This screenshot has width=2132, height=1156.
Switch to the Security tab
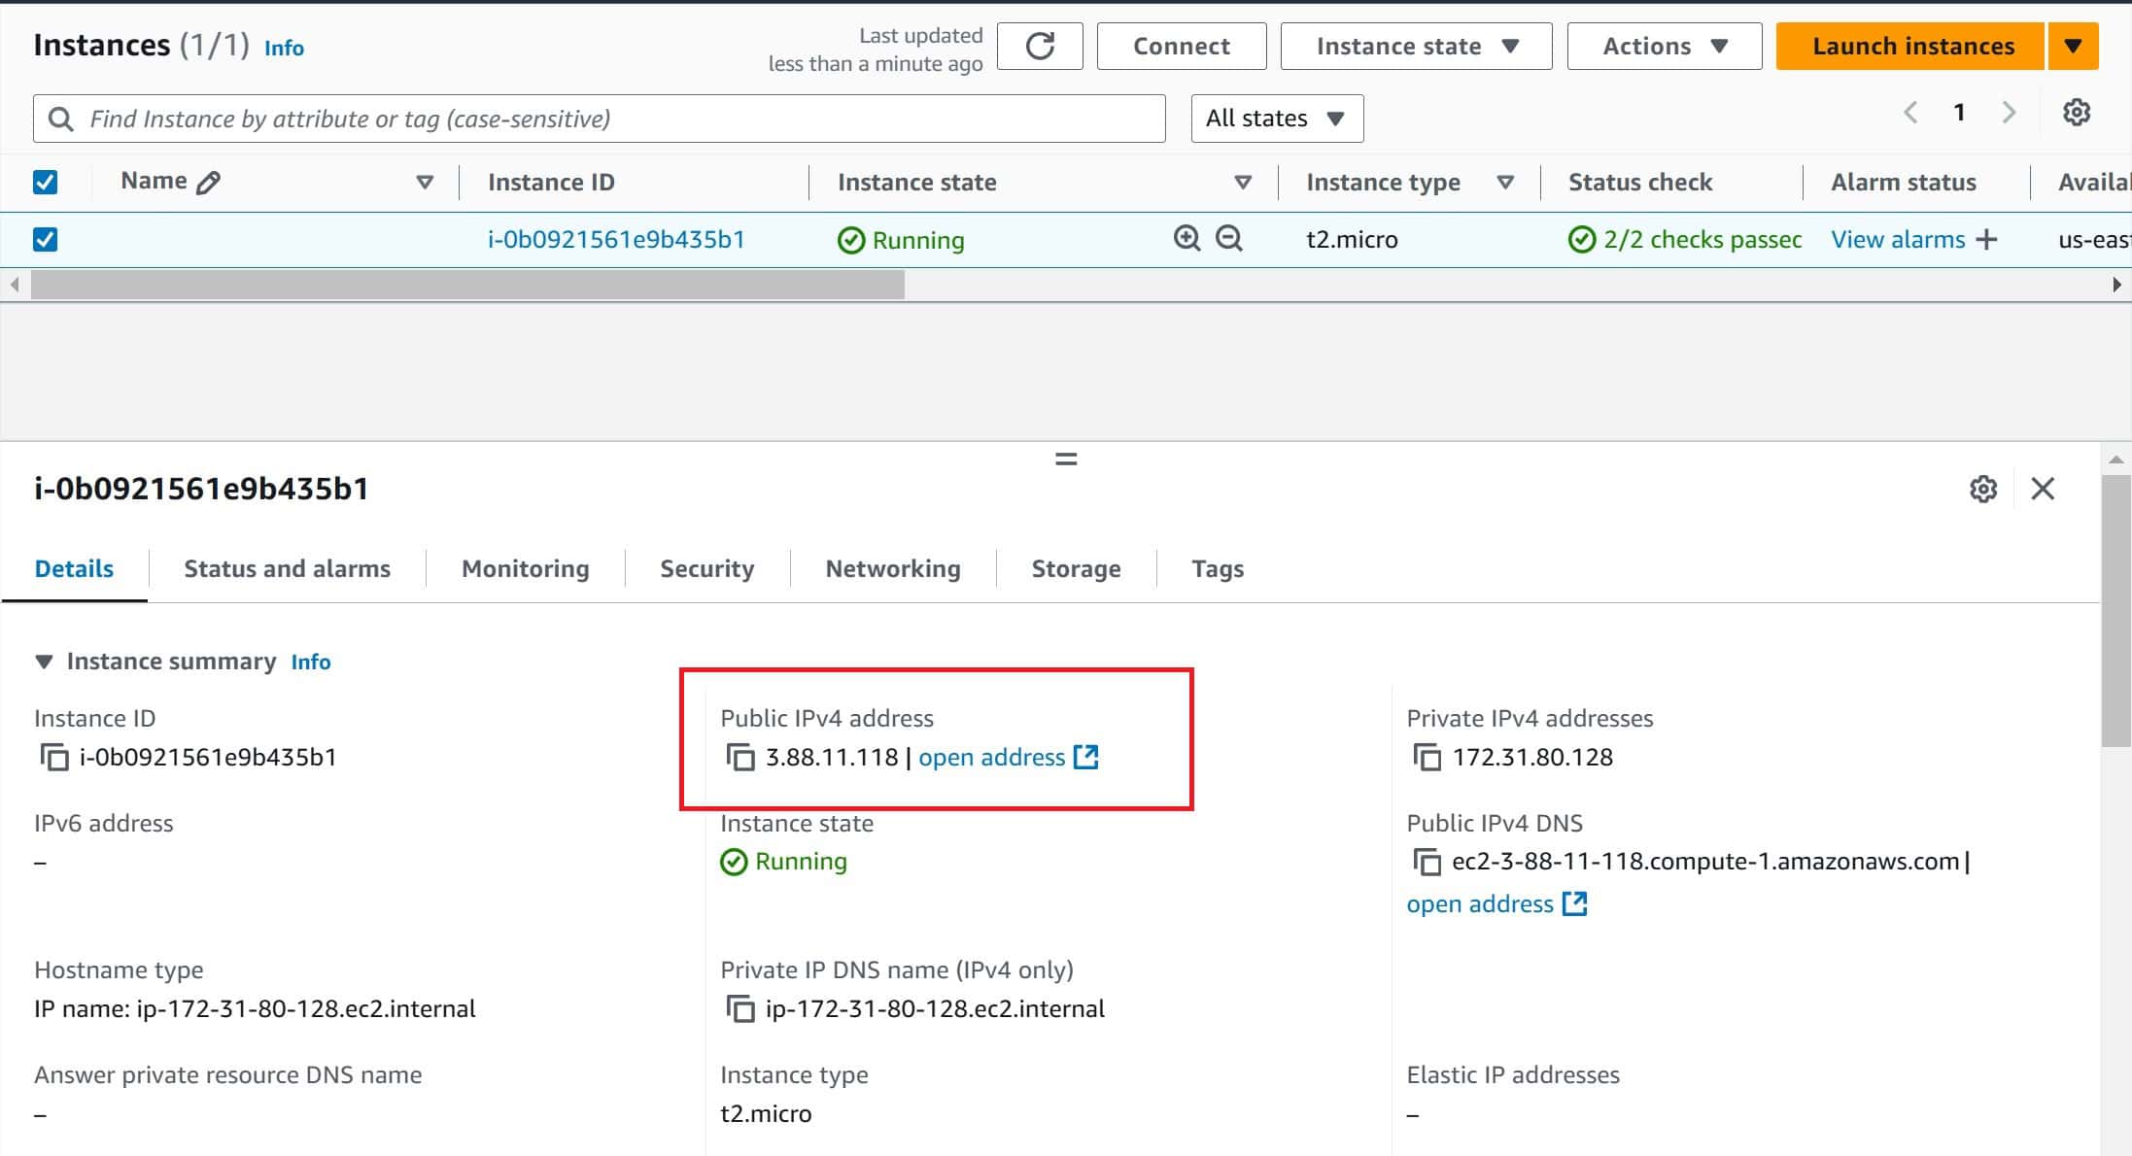pyautogui.click(x=706, y=568)
